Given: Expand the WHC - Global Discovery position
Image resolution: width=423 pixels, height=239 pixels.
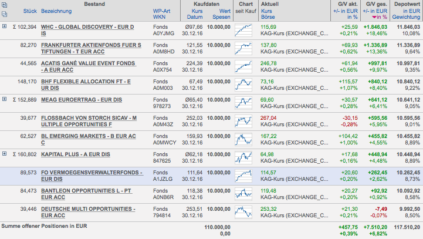Looking at the screenshot, I should point(4,26).
